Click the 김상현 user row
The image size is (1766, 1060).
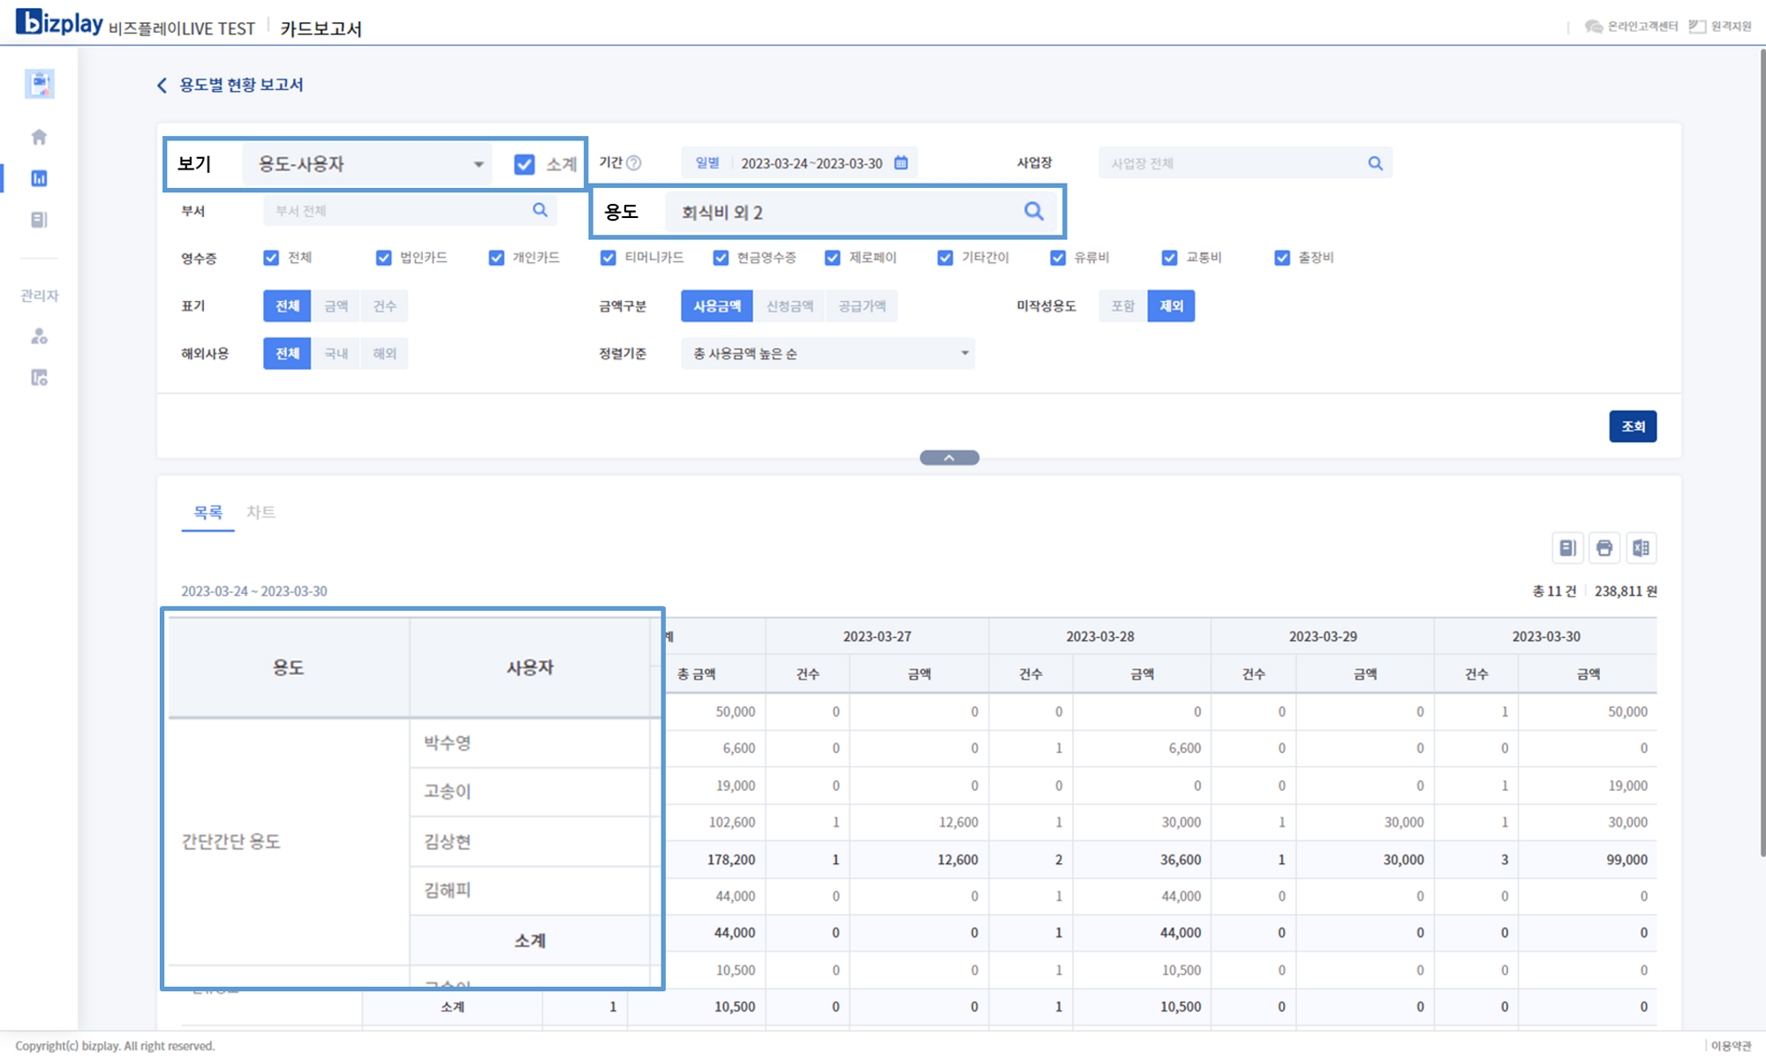(530, 842)
